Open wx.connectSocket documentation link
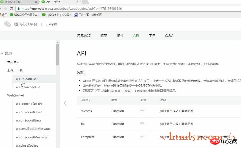Viewport: 241px width, 148px height. coord(29,104)
